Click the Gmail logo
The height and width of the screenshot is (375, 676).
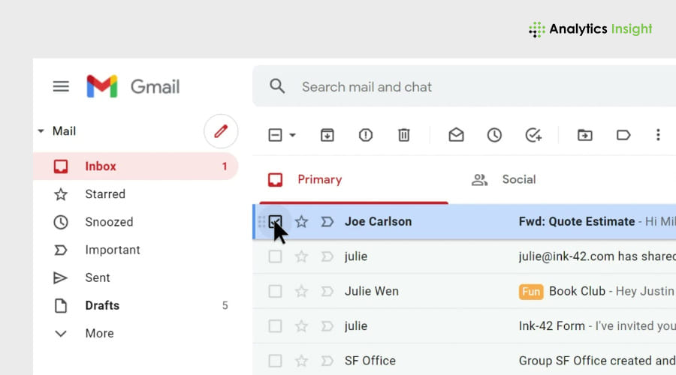[x=133, y=86]
